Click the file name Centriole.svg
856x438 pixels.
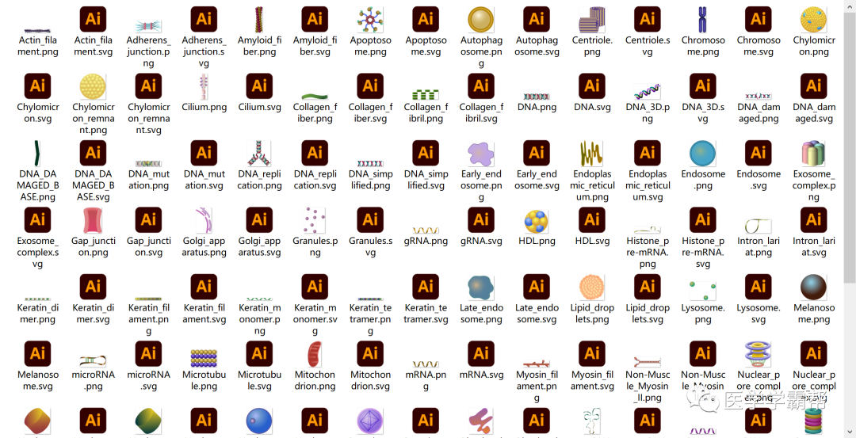(x=648, y=46)
